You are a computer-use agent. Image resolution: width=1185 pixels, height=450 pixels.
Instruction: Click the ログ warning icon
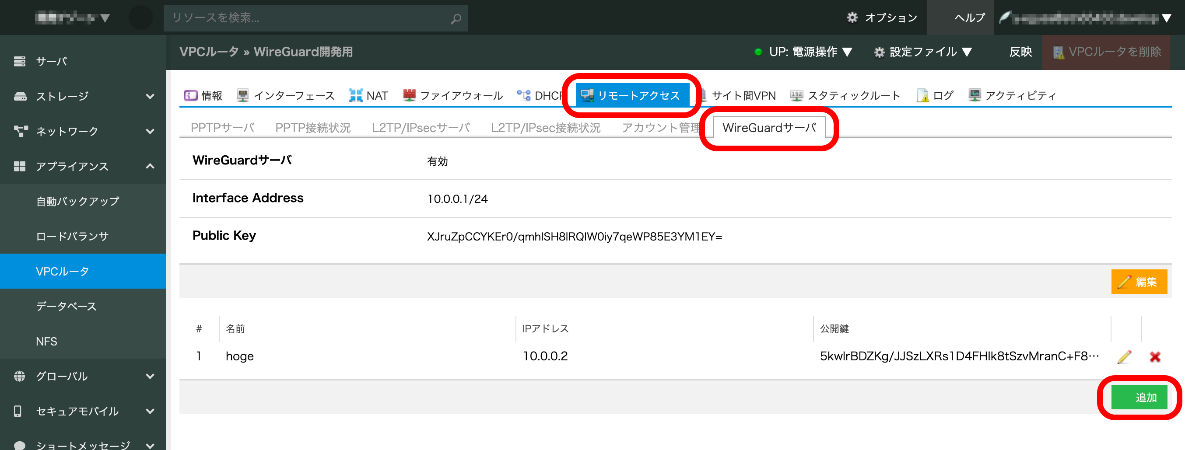922,95
